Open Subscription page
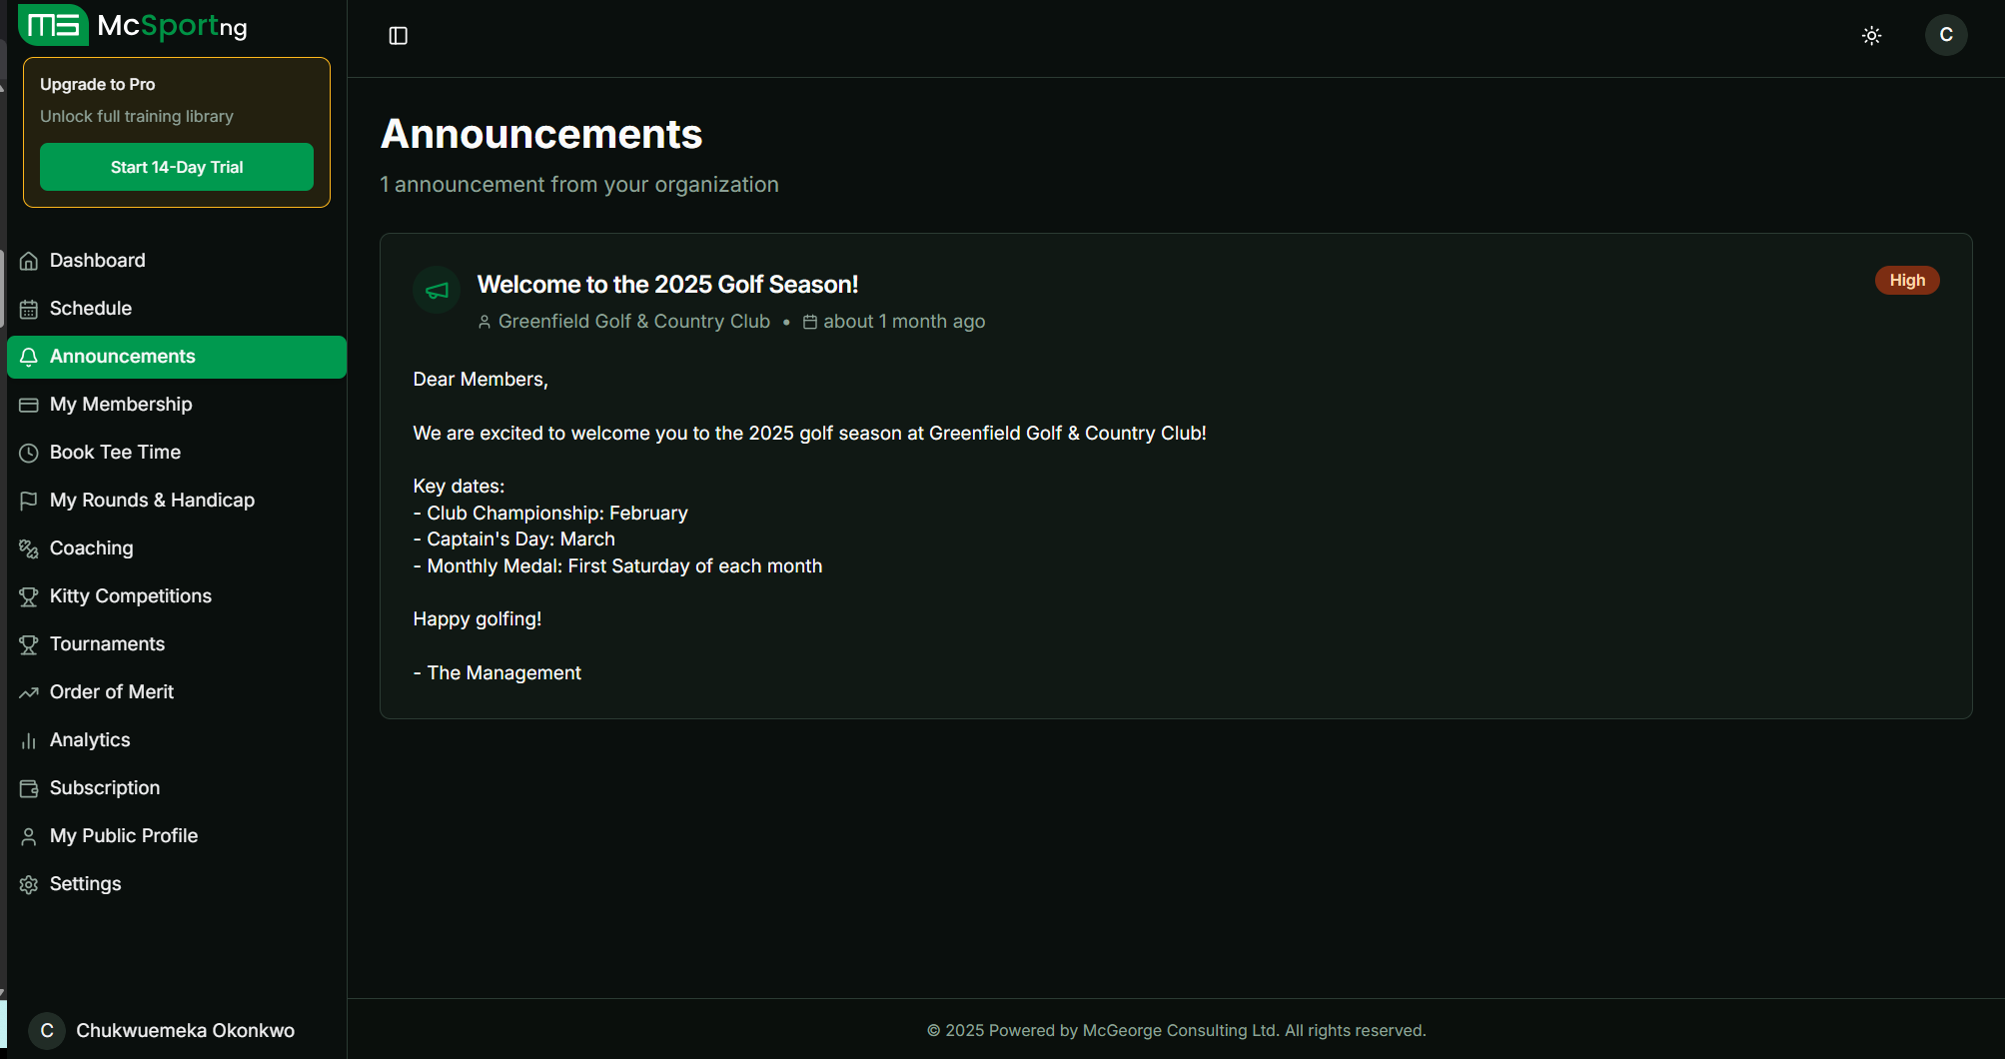 coord(104,788)
